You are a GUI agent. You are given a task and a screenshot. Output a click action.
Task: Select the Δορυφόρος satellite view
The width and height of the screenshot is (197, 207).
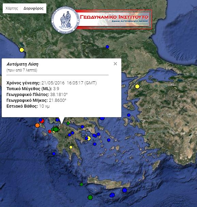[33, 8]
